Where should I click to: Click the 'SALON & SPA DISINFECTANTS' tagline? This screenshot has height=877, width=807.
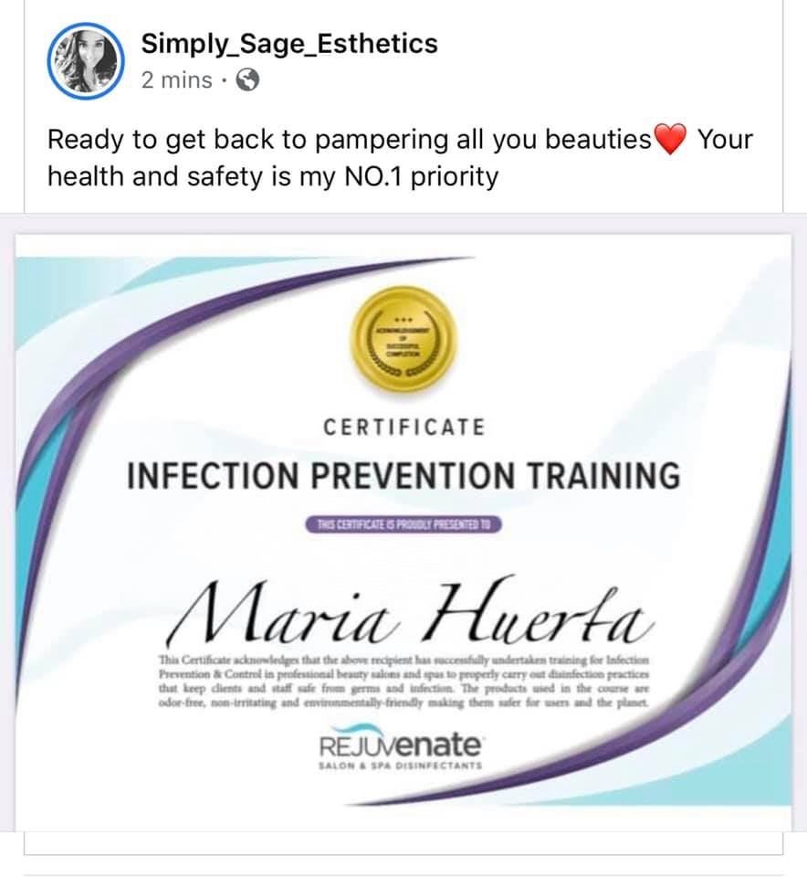[x=400, y=766]
